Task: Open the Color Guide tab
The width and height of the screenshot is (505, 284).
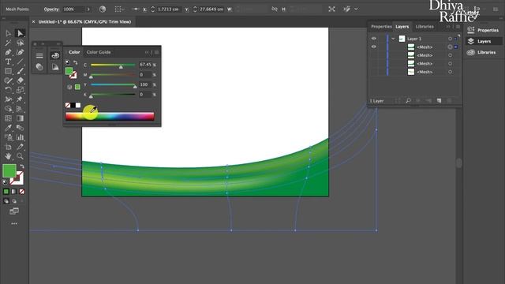Action: click(x=99, y=52)
